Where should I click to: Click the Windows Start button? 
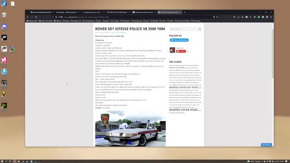2,161
